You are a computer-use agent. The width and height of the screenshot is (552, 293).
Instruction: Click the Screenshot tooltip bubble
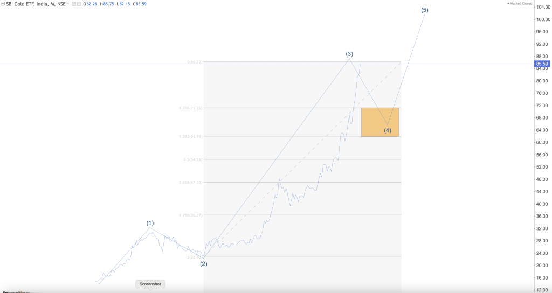tap(150, 284)
